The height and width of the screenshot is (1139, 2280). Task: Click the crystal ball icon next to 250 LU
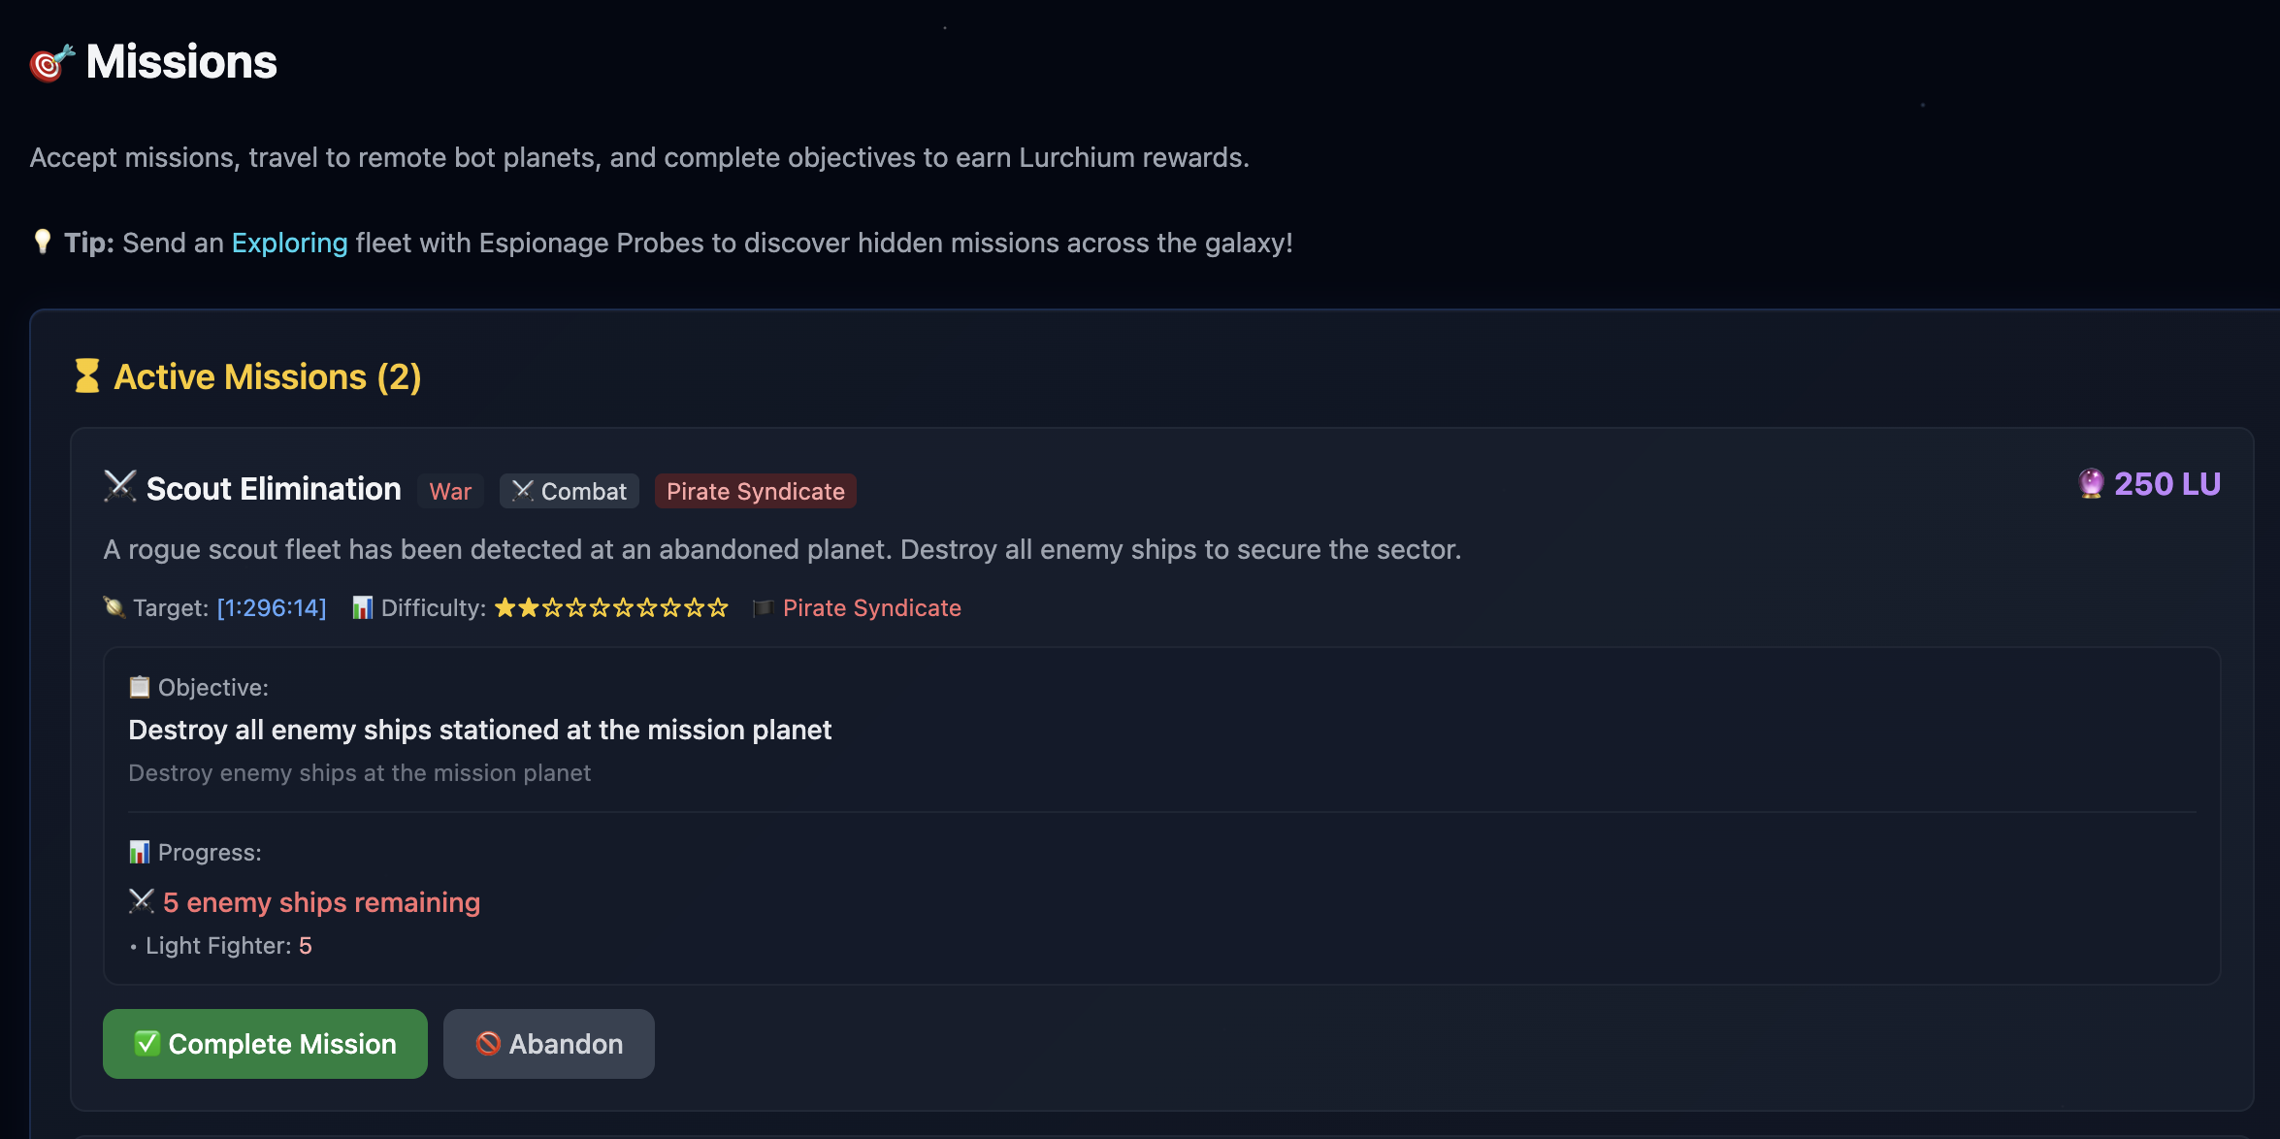[2091, 482]
